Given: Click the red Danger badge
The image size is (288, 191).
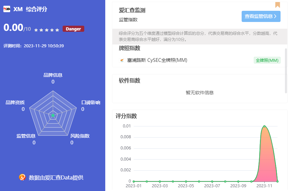Looking at the screenshot, I should [x=73, y=29].
